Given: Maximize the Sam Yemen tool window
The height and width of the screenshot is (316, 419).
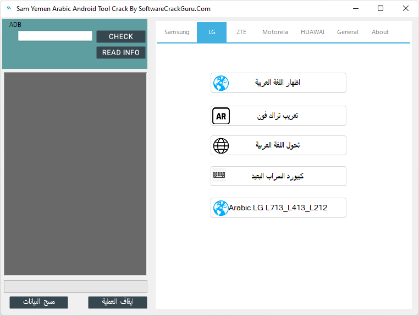Looking at the screenshot, I should [381, 8].
